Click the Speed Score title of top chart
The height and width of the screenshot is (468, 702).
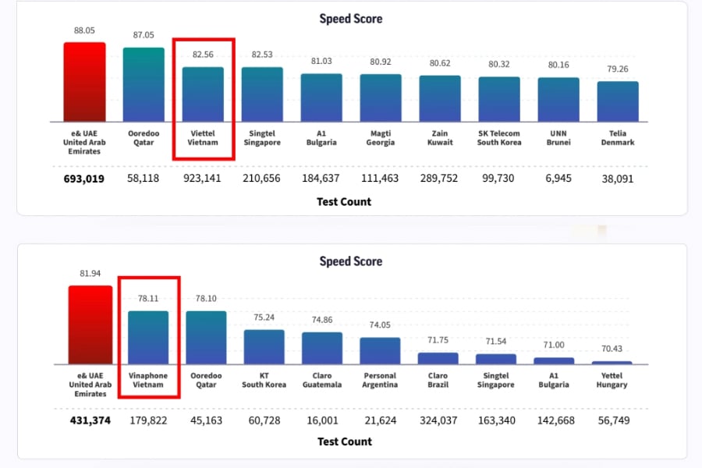pos(351,18)
